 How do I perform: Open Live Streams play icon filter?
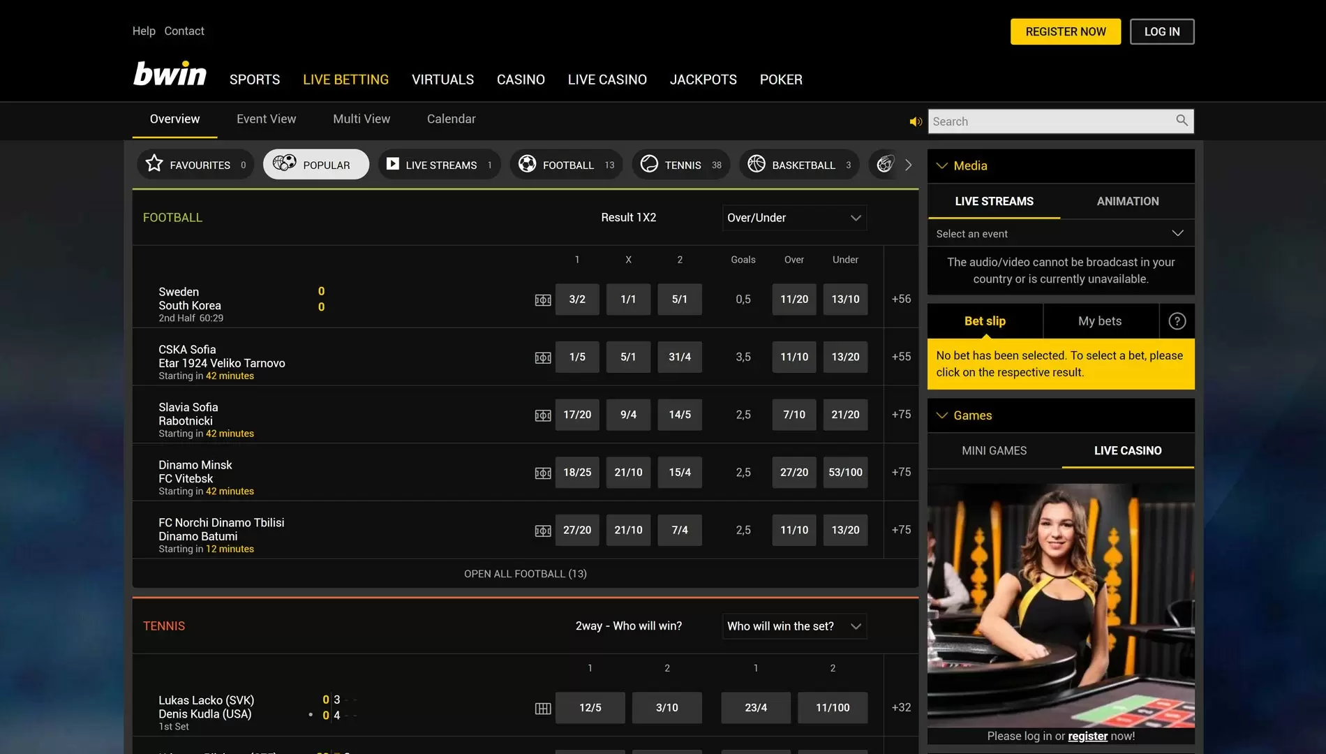440,165
